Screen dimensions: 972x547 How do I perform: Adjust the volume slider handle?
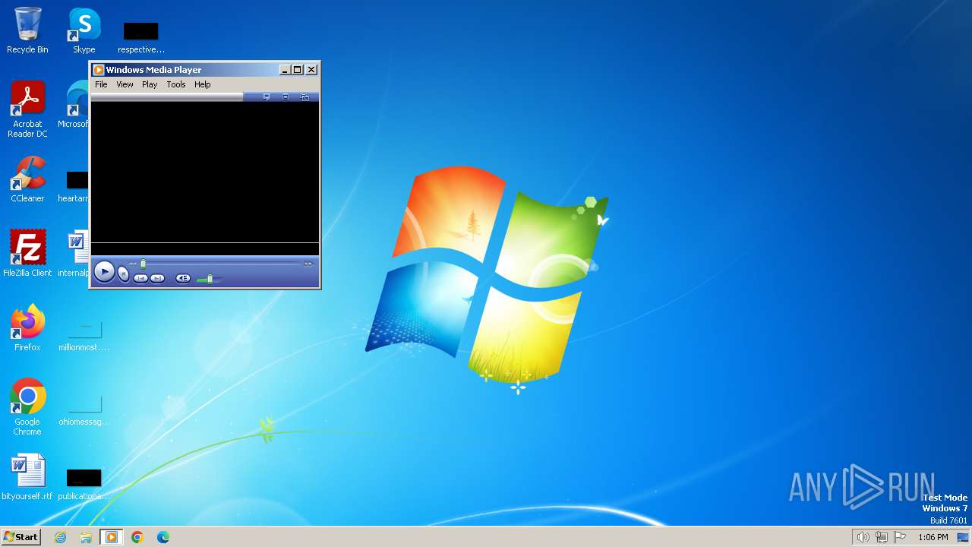click(210, 279)
